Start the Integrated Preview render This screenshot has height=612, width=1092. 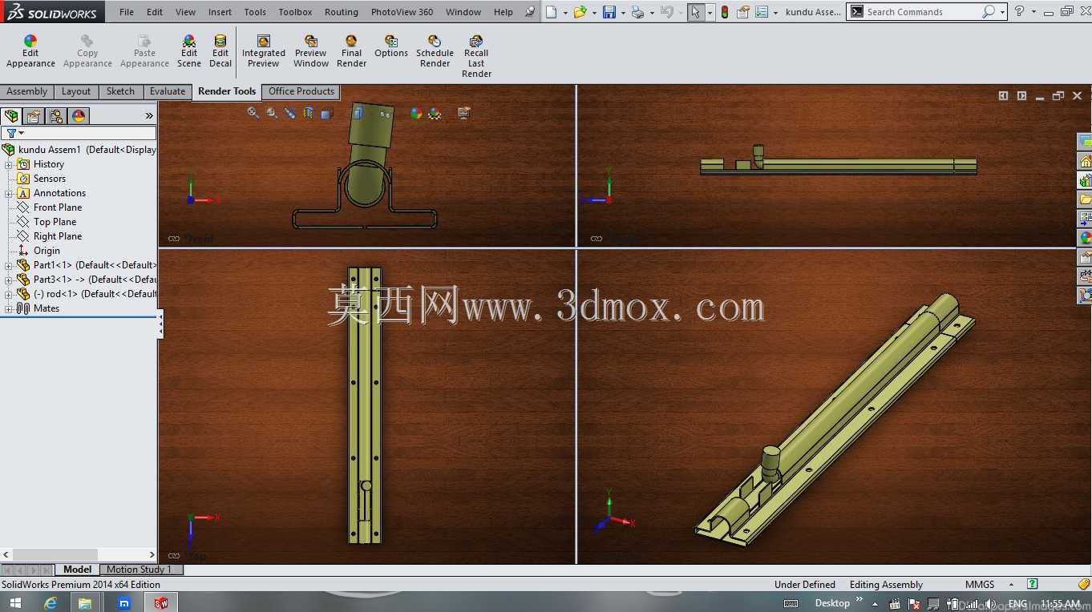[263, 51]
